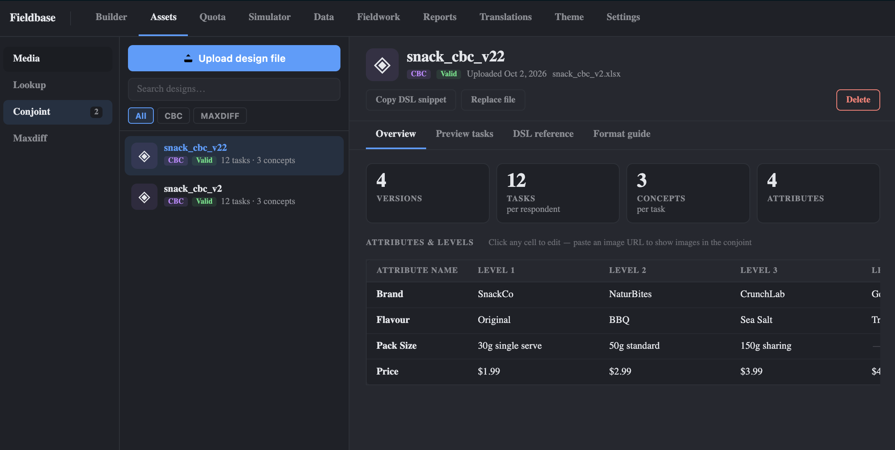Viewport: 895px width, 450px height.
Task: Go to the Quota section
Action: coord(212,17)
